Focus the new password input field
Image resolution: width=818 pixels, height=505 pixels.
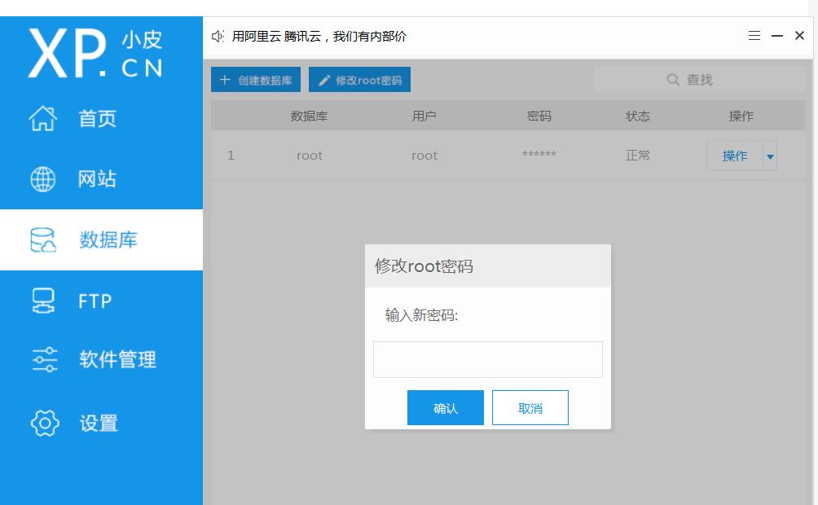(x=487, y=359)
